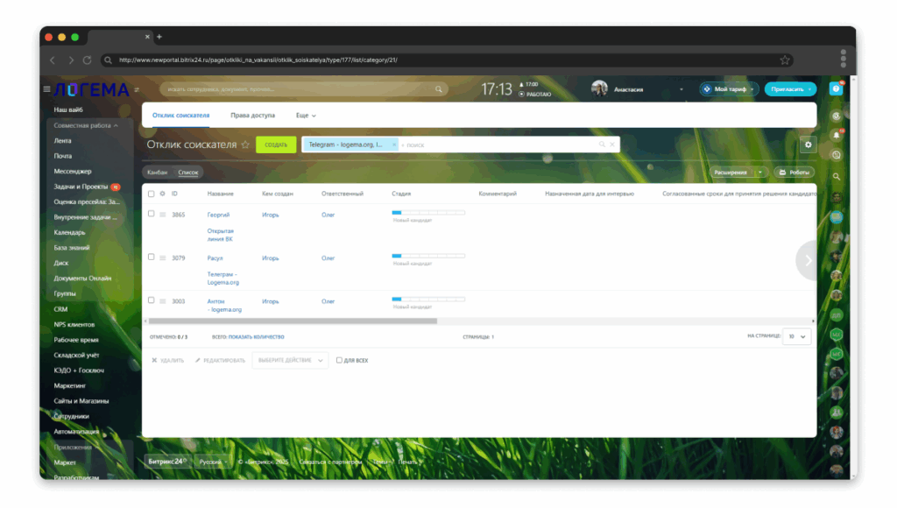Open the row menu for record 3079

(x=162, y=258)
